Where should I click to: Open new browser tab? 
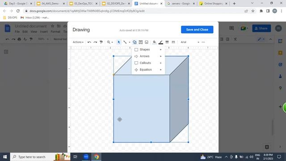(234, 4)
